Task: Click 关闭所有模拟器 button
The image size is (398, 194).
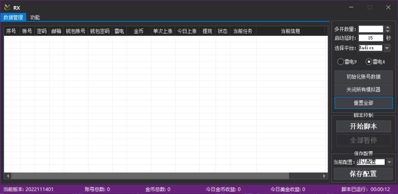Action: click(364, 89)
